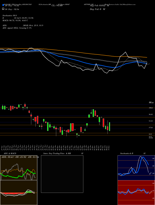This screenshot has height=205, width=155.
Task: Click the 'Stochastics: 30.8' reading
Action: point(10,16)
